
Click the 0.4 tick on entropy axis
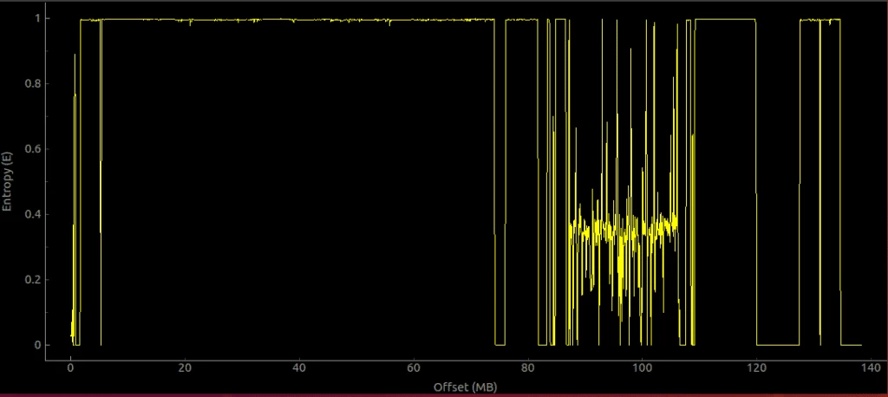click(31, 214)
